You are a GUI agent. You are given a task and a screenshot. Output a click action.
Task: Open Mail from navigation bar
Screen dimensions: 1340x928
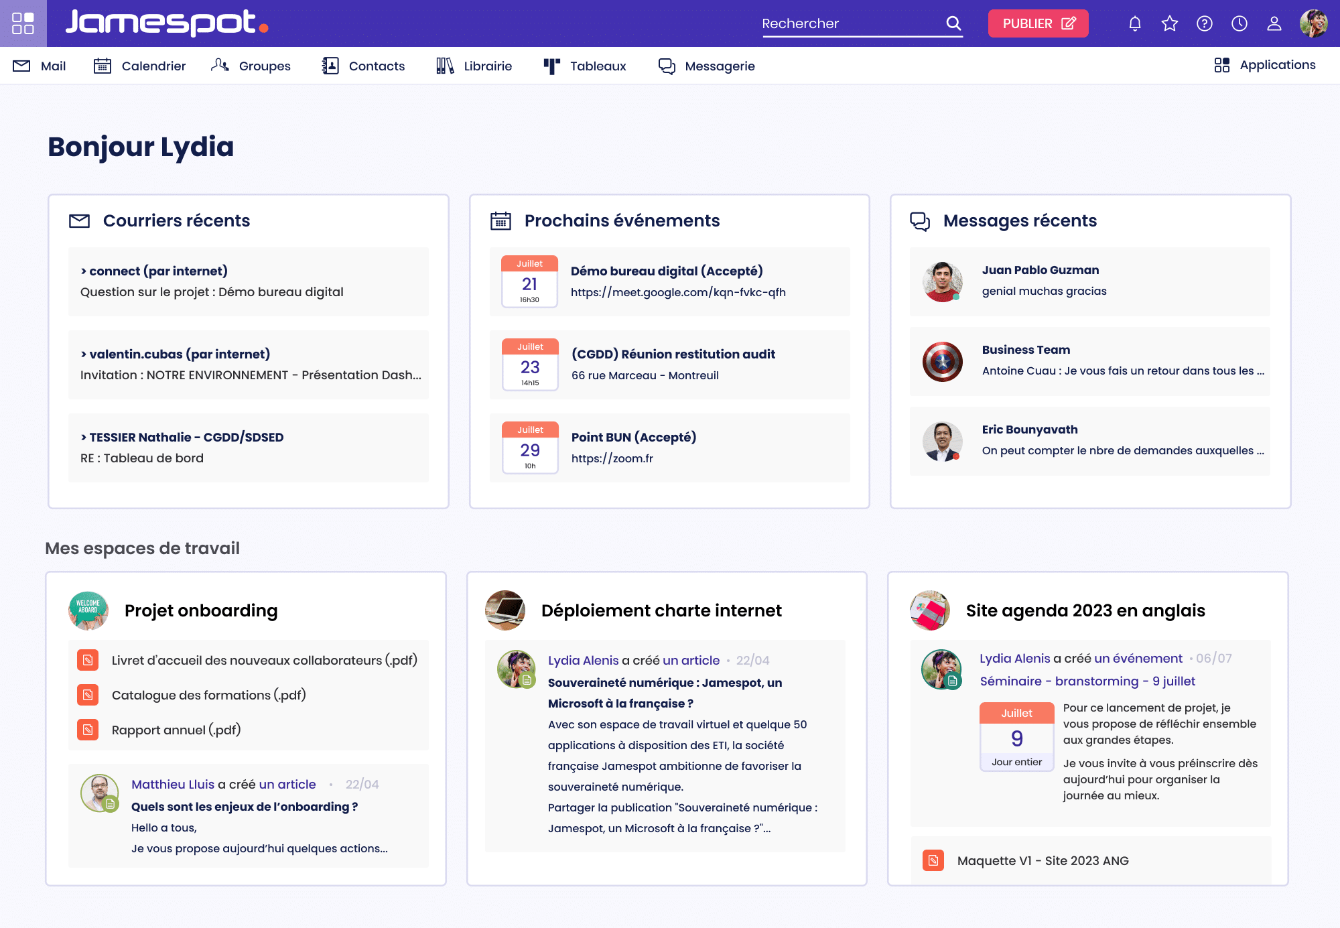coord(40,66)
